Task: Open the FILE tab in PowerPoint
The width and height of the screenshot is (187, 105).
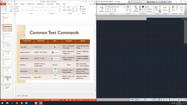Action: pyautogui.click(x=3, y=4)
